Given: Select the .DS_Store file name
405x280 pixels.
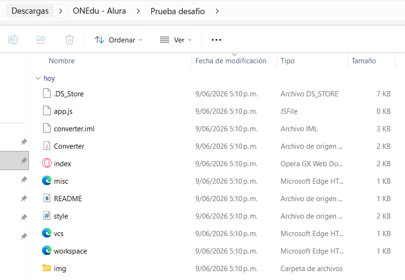Looking at the screenshot, I should 69,94.
